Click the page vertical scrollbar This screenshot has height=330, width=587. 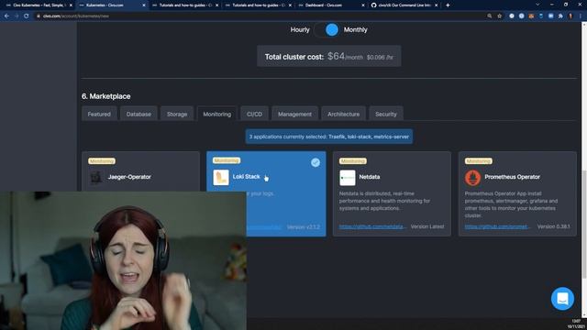584,225
